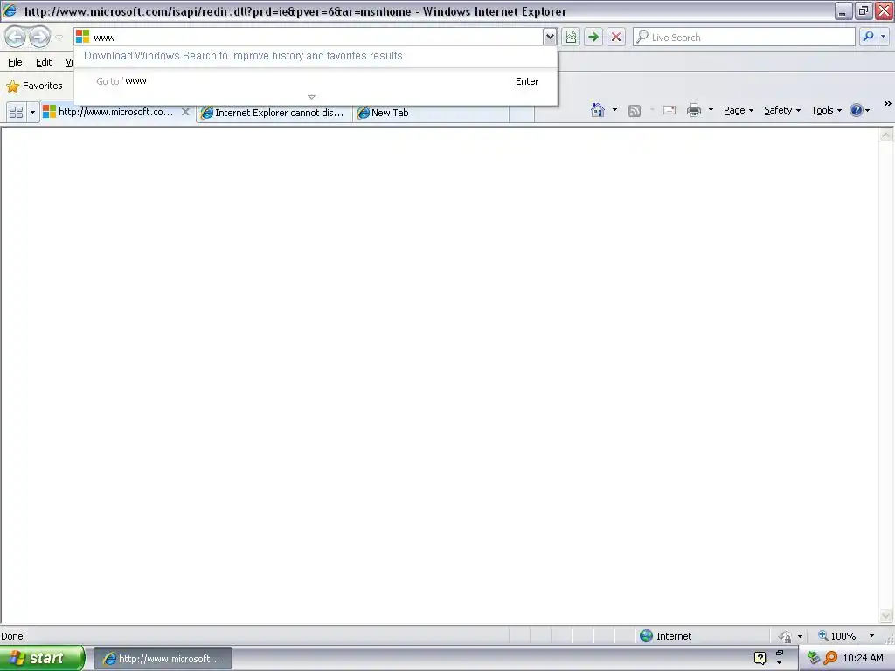This screenshot has height=671, width=895.
Task: Switch to the microsoft.com tab
Action: point(115,113)
